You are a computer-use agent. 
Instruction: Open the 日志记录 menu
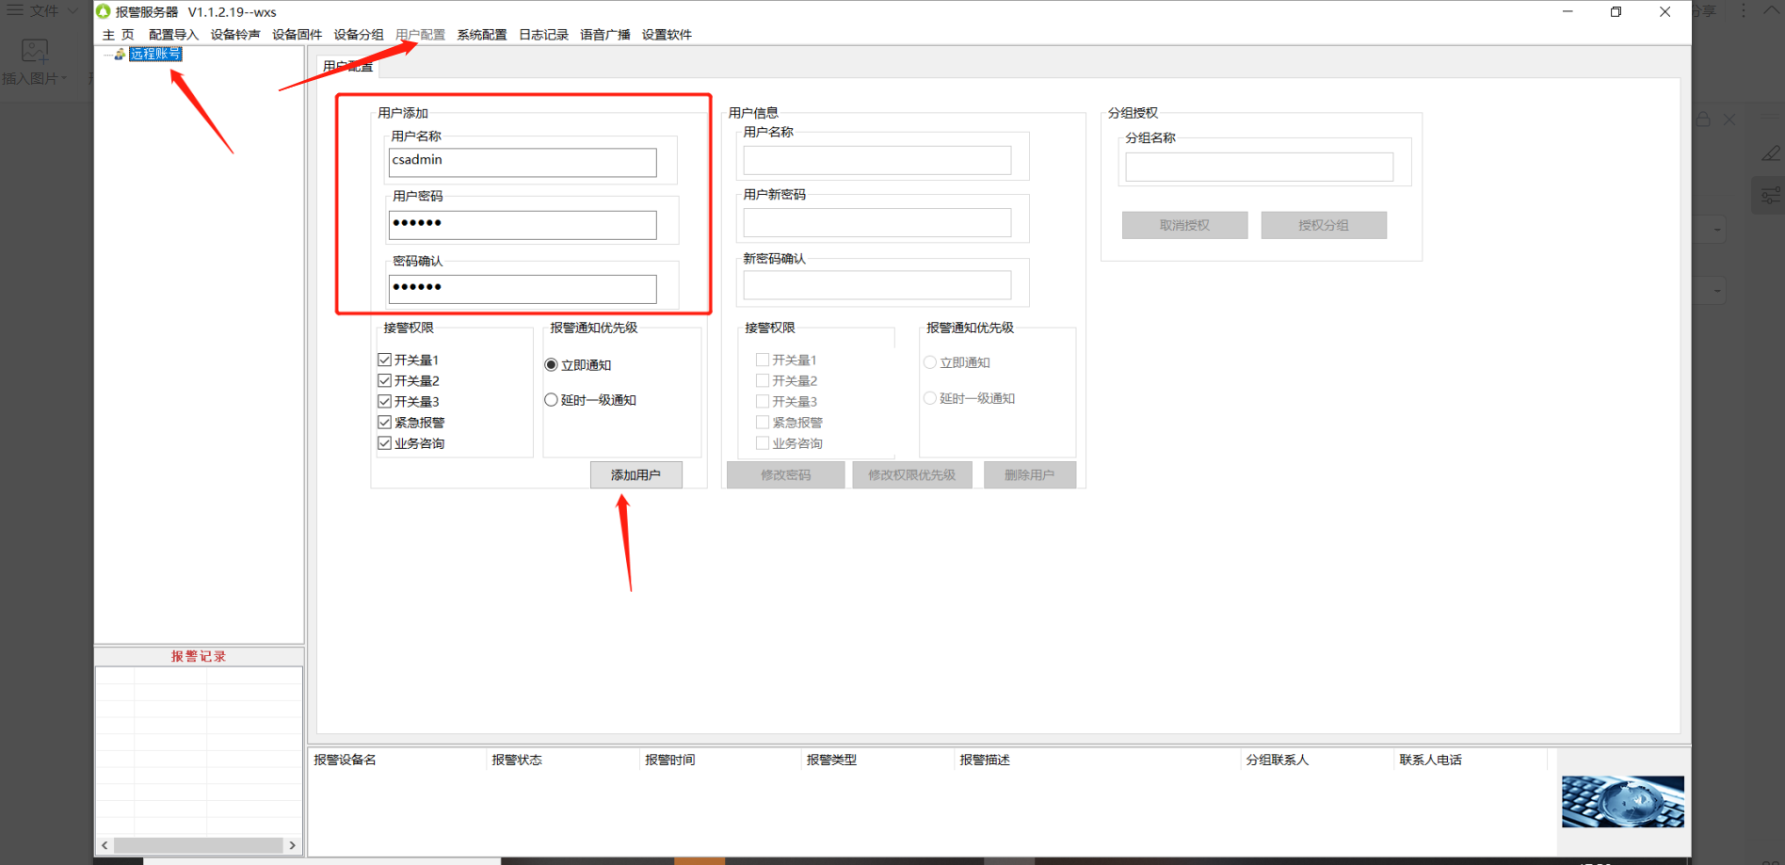(544, 35)
